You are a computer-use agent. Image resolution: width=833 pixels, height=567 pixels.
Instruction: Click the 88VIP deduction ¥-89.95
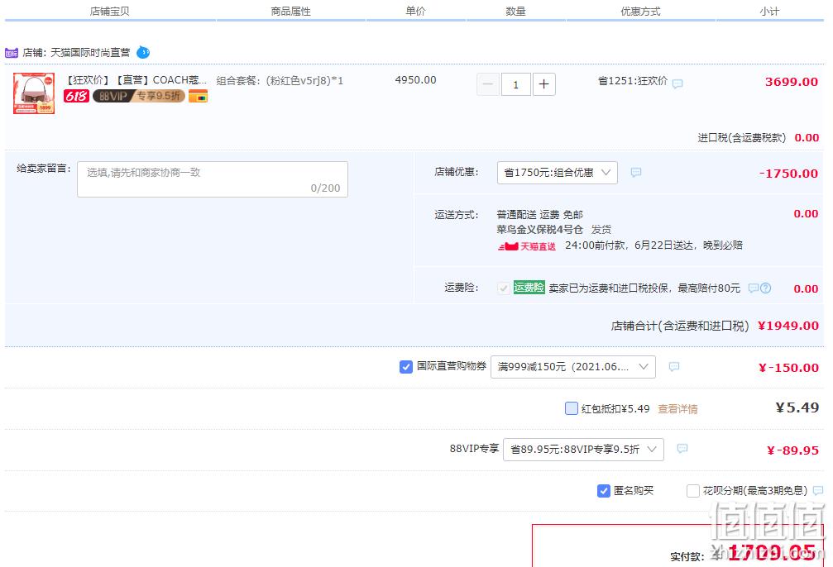point(792,450)
